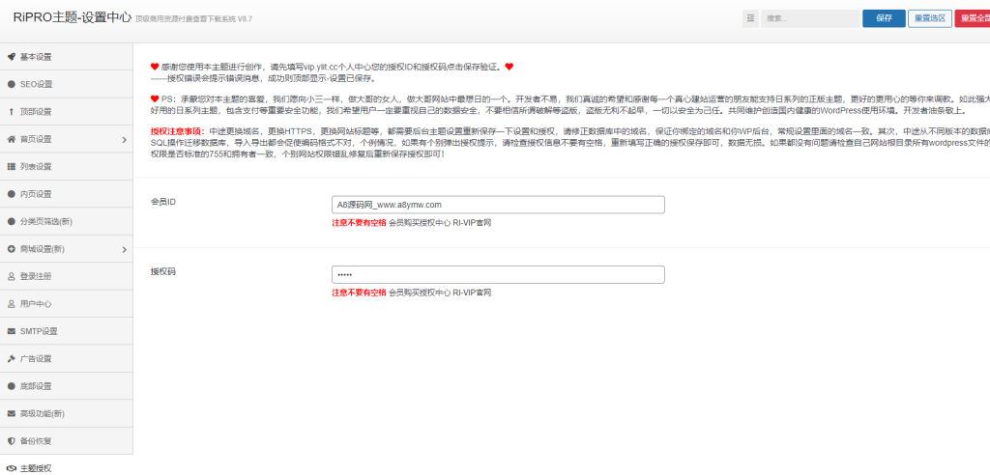Open the SEO设置 sidebar section
This screenshot has width=990, height=475.
click(67, 85)
